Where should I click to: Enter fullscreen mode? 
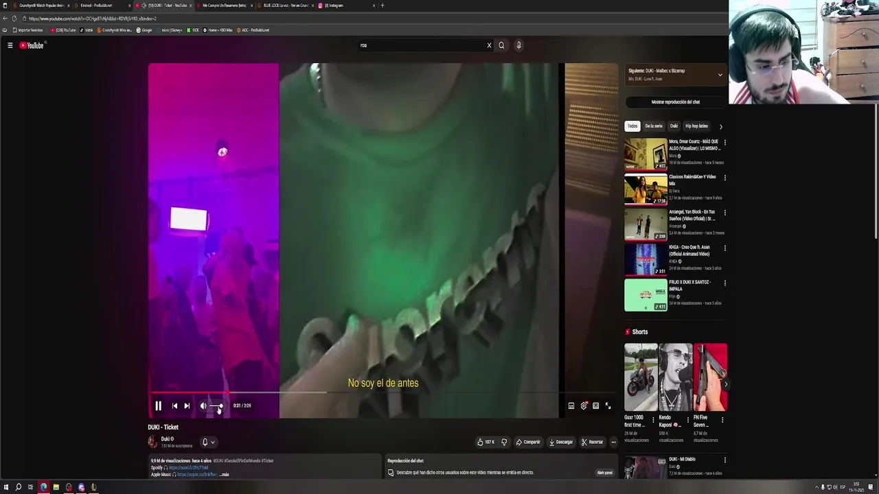pyautogui.click(x=608, y=405)
